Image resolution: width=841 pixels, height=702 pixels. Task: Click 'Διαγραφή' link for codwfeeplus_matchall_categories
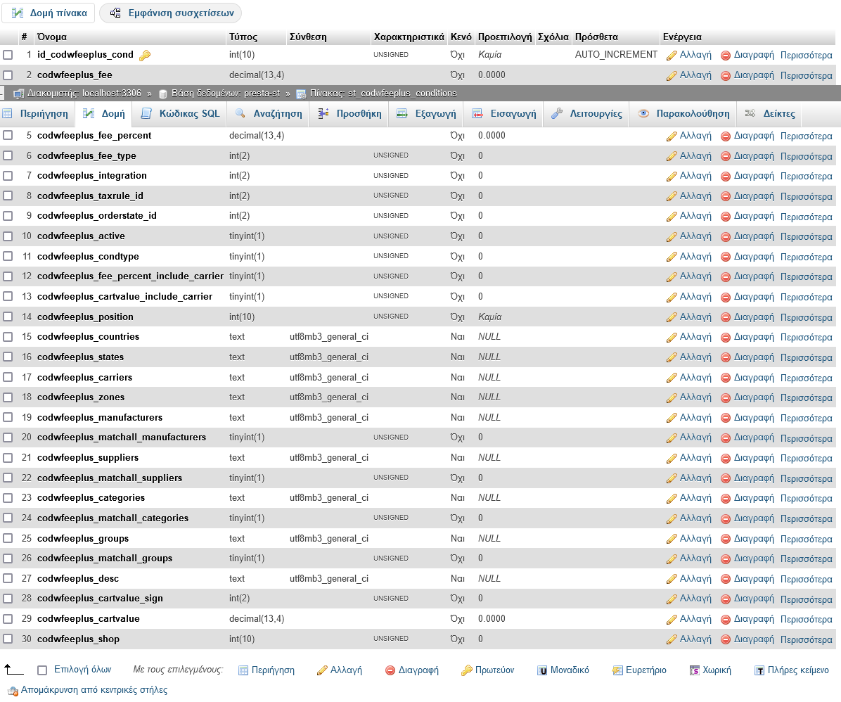754,518
